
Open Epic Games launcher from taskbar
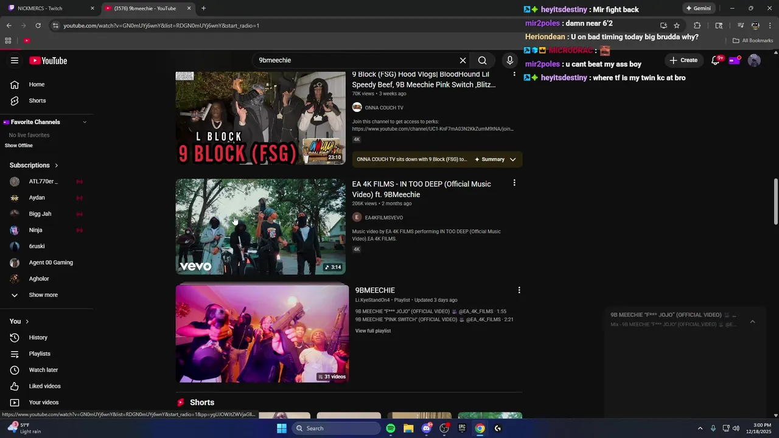coord(462,428)
